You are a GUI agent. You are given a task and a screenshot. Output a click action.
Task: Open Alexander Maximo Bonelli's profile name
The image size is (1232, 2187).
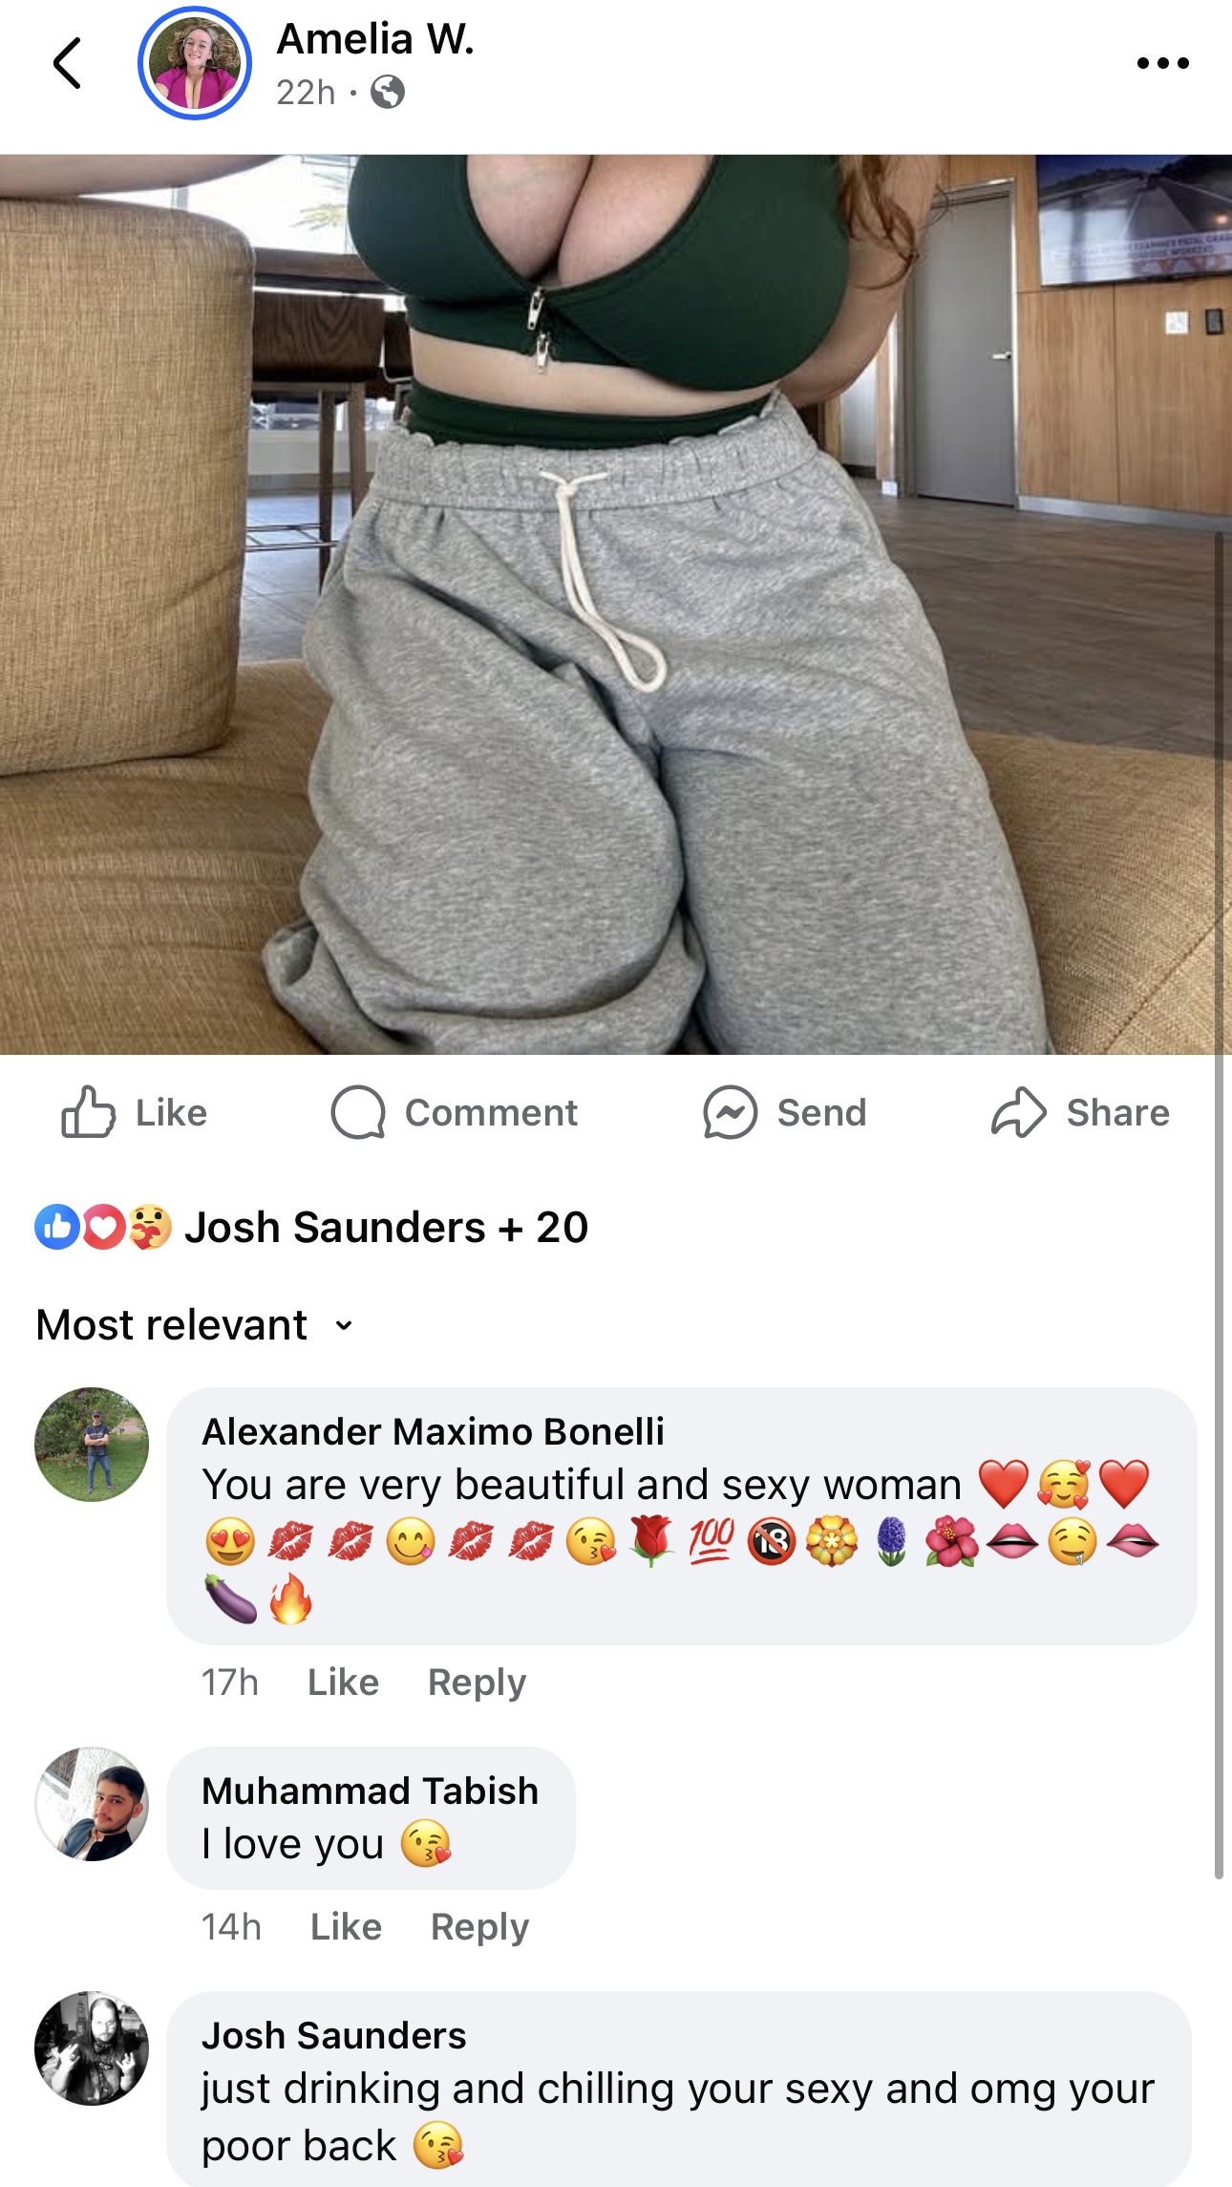coord(433,1431)
